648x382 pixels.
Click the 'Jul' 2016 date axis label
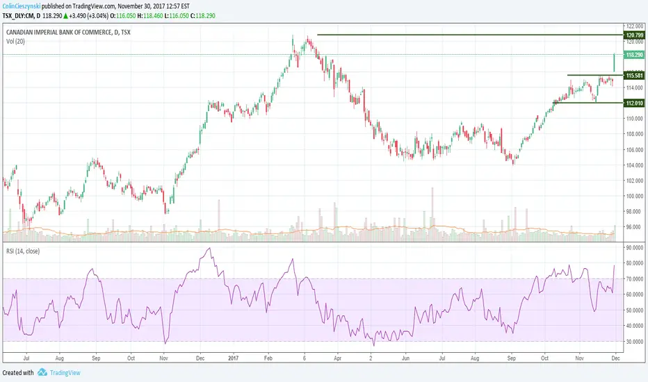pyautogui.click(x=26, y=358)
